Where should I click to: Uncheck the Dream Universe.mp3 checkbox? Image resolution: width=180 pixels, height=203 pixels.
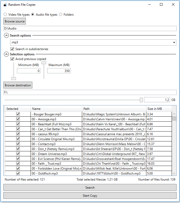[18, 154]
